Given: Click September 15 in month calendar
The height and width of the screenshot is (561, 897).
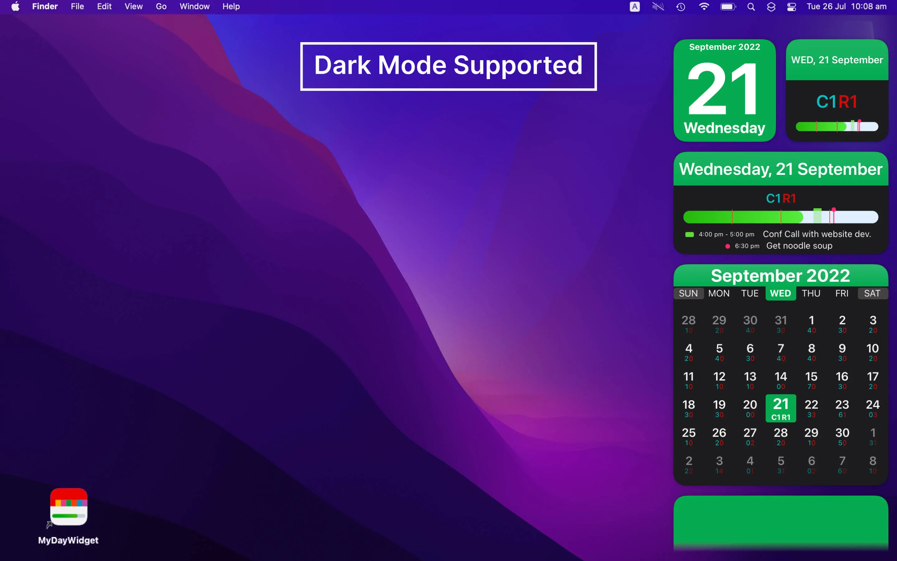Looking at the screenshot, I should [x=811, y=380].
